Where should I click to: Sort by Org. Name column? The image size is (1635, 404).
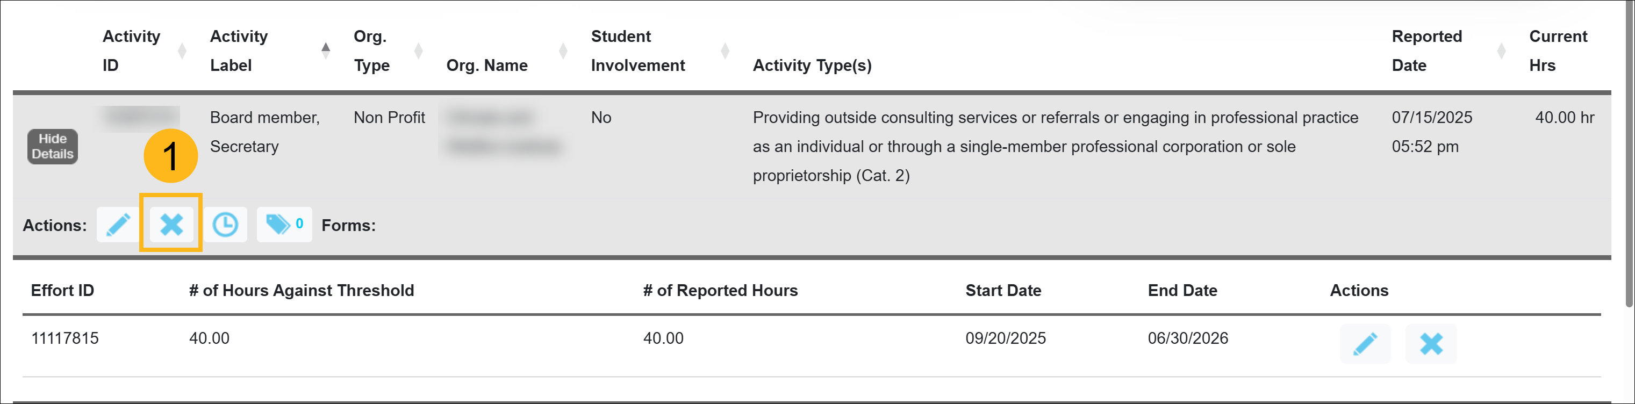(487, 66)
